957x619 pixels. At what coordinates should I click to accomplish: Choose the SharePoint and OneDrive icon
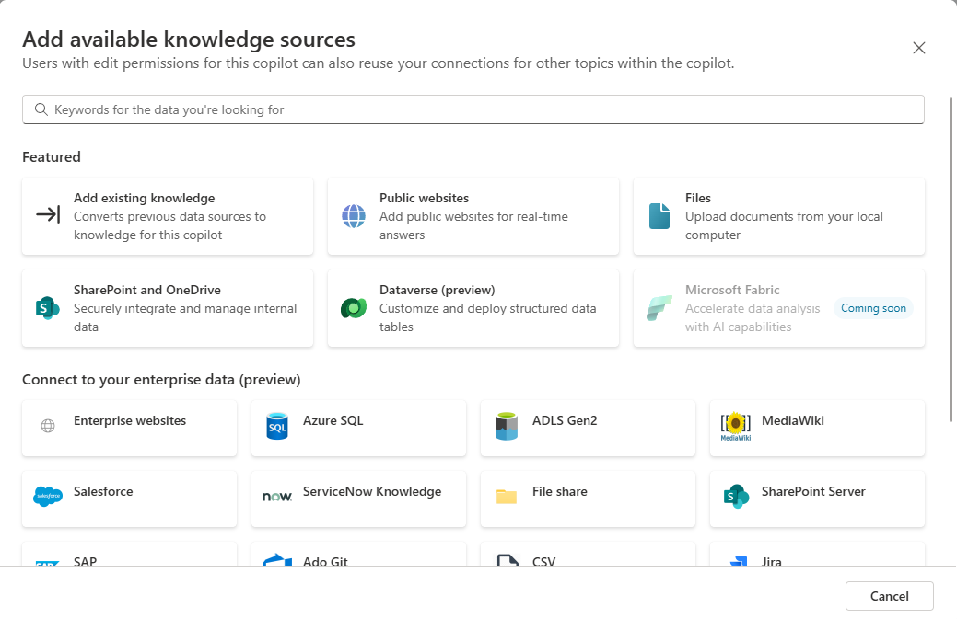pos(48,307)
